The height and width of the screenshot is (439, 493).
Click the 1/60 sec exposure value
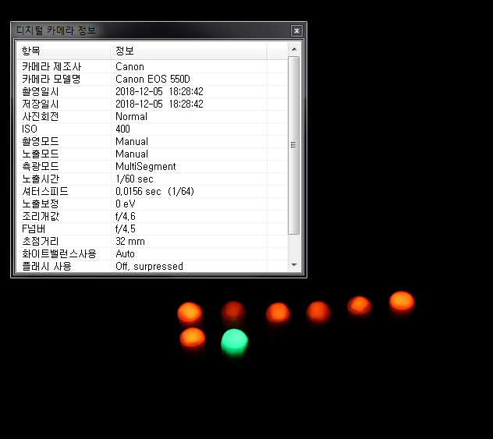(134, 179)
